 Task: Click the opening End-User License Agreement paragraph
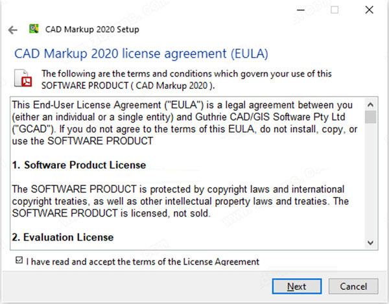(185, 123)
